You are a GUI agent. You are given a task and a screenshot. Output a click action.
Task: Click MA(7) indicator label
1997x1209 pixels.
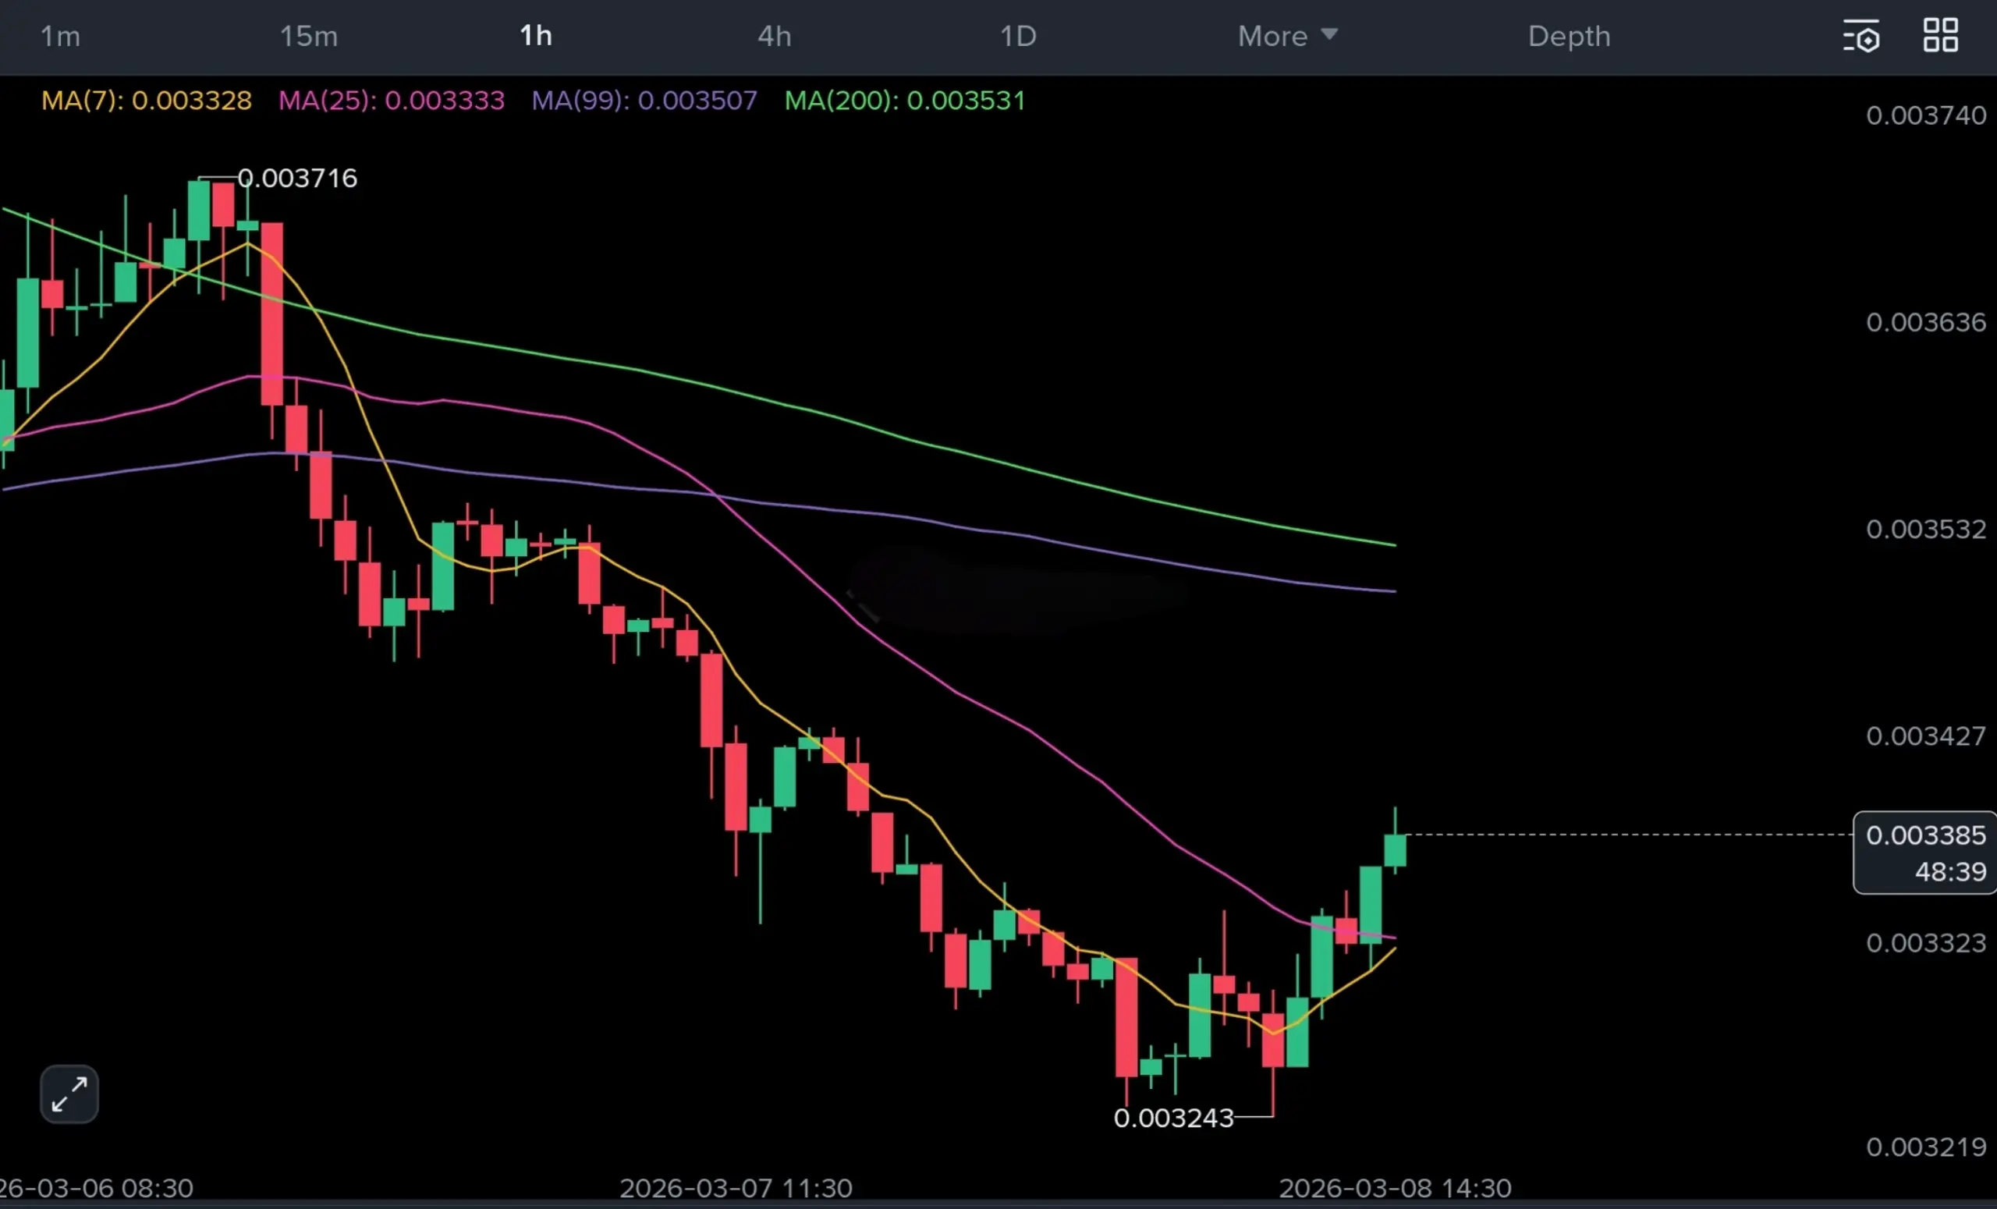[x=147, y=101]
